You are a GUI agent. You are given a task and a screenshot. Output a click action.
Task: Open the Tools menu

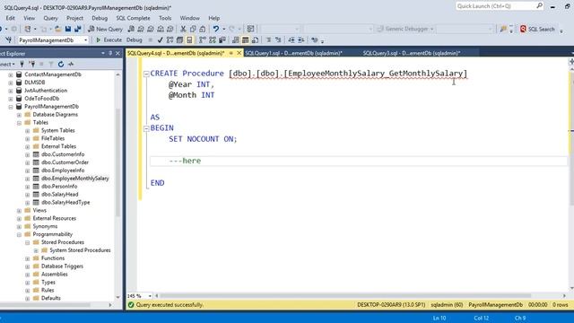pyautogui.click(x=165, y=18)
